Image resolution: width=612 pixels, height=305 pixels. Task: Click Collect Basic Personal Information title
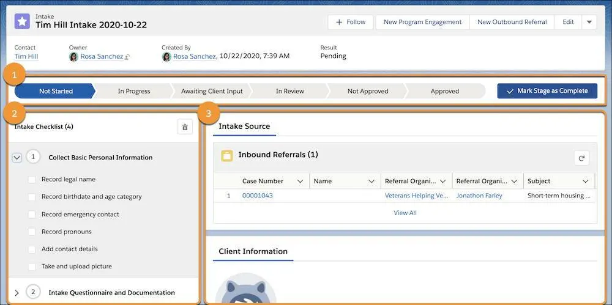pyautogui.click(x=101, y=158)
